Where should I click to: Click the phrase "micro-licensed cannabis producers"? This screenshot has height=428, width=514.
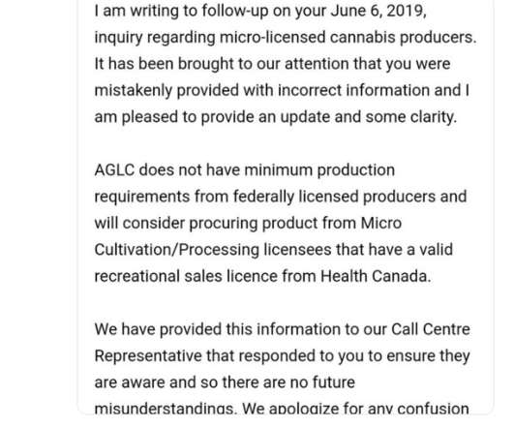pyautogui.click(x=348, y=38)
